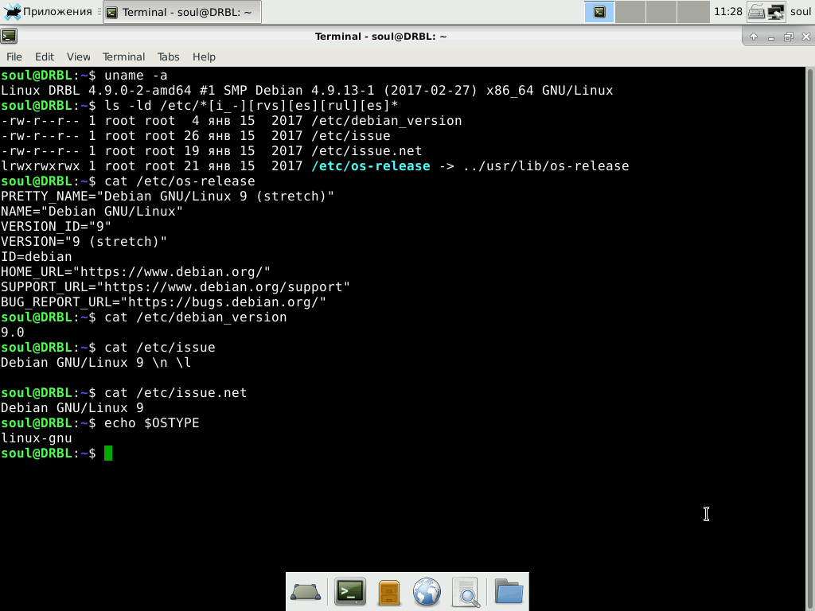Close the Terminal window

point(806,37)
